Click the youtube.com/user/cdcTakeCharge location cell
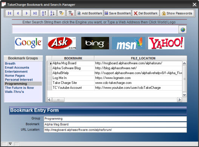Screen dimensions: 199x147 [138, 88]
